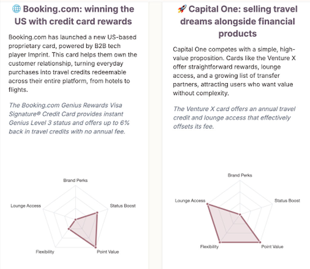Click Point Value label on Booking.com radar chart

point(108,252)
